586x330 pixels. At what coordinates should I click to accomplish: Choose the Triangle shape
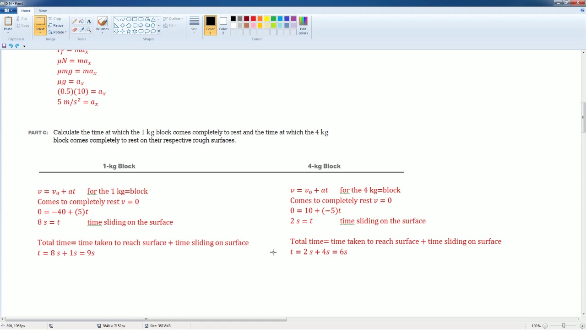point(153,19)
